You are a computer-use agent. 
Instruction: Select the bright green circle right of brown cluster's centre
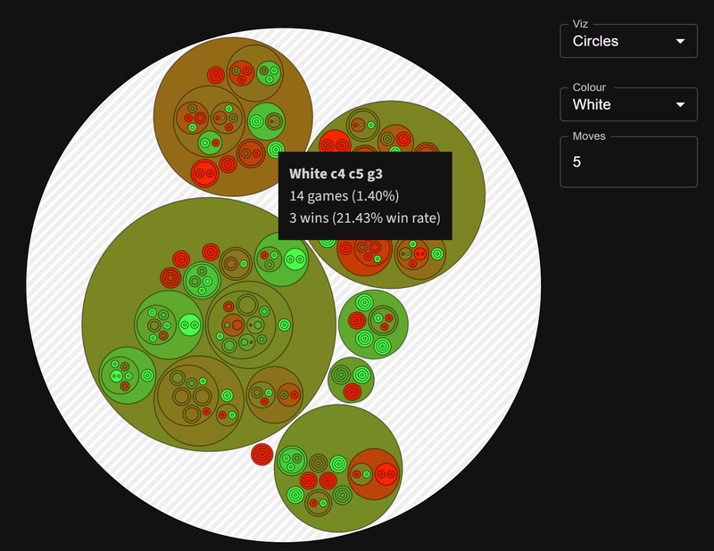(x=266, y=121)
